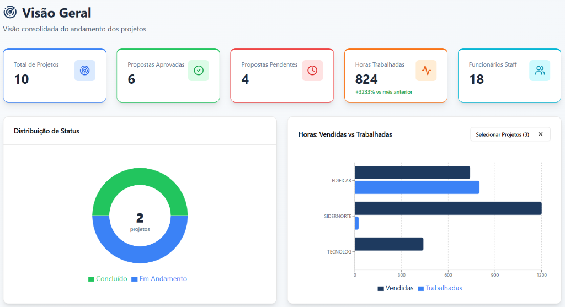This screenshot has height=307, width=565.
Task: Click the EDIFICAR dark Vendidas bar
Action: click(x=412, y=173)
